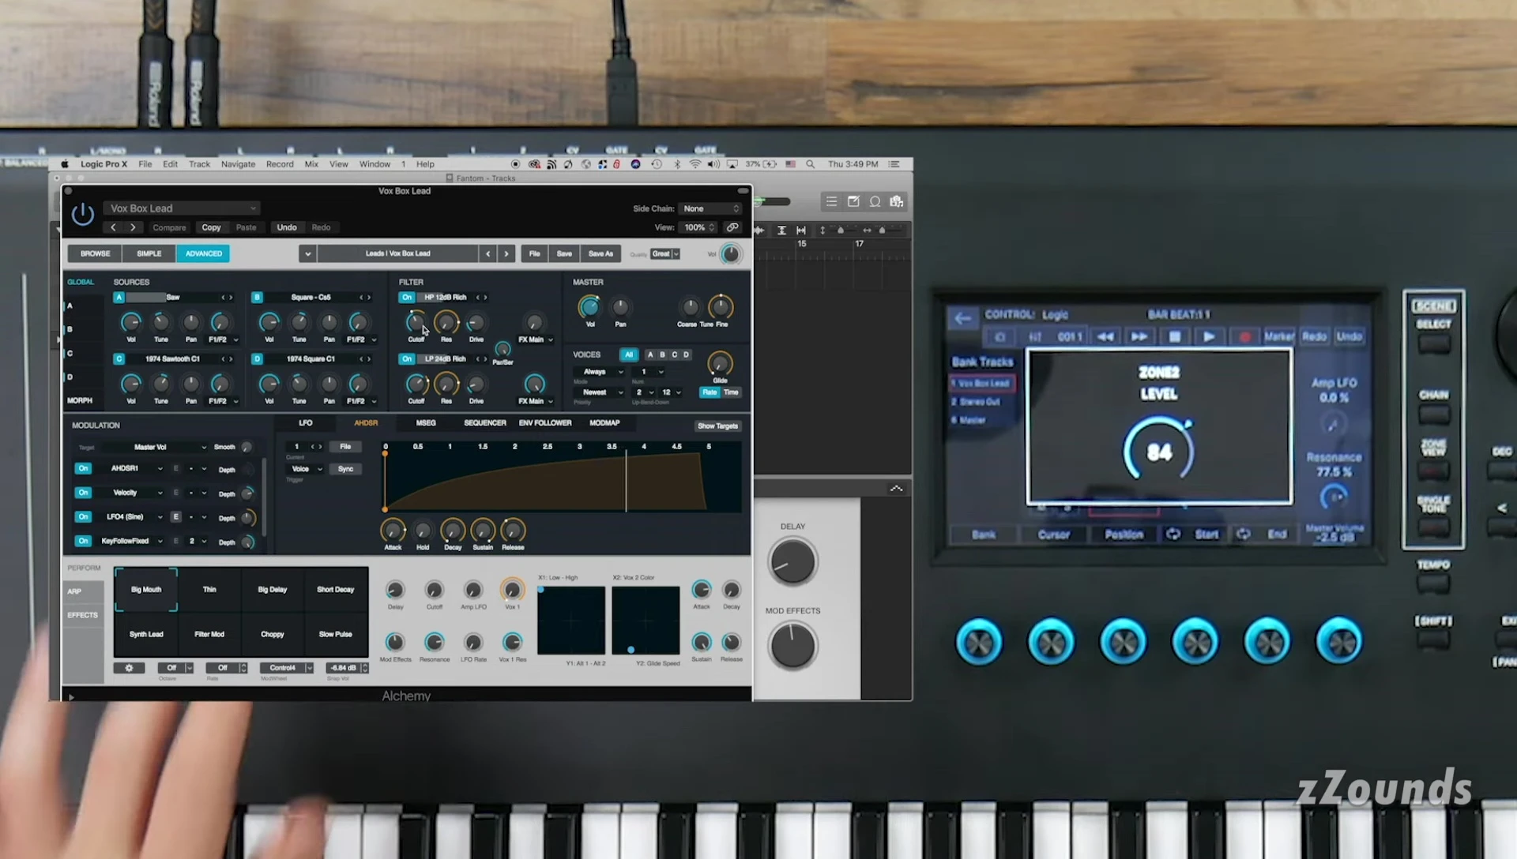Open the Logic note pads icon
1517x859 pixels.
pos(853,202)
